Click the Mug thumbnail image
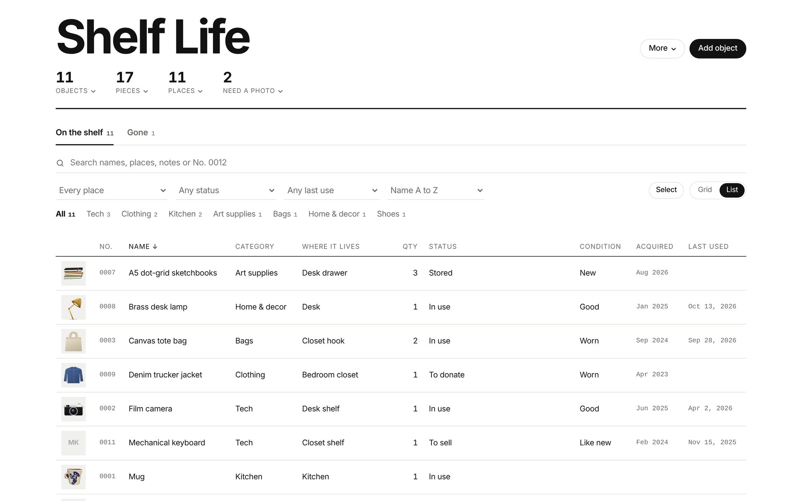This screenshot has height=501, width=802. click(x=73, y=477)
